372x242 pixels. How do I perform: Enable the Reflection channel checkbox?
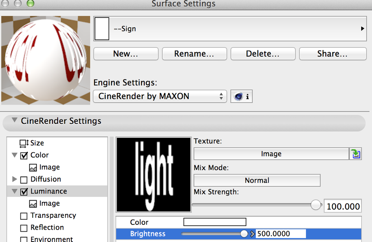tap(24, 227)
